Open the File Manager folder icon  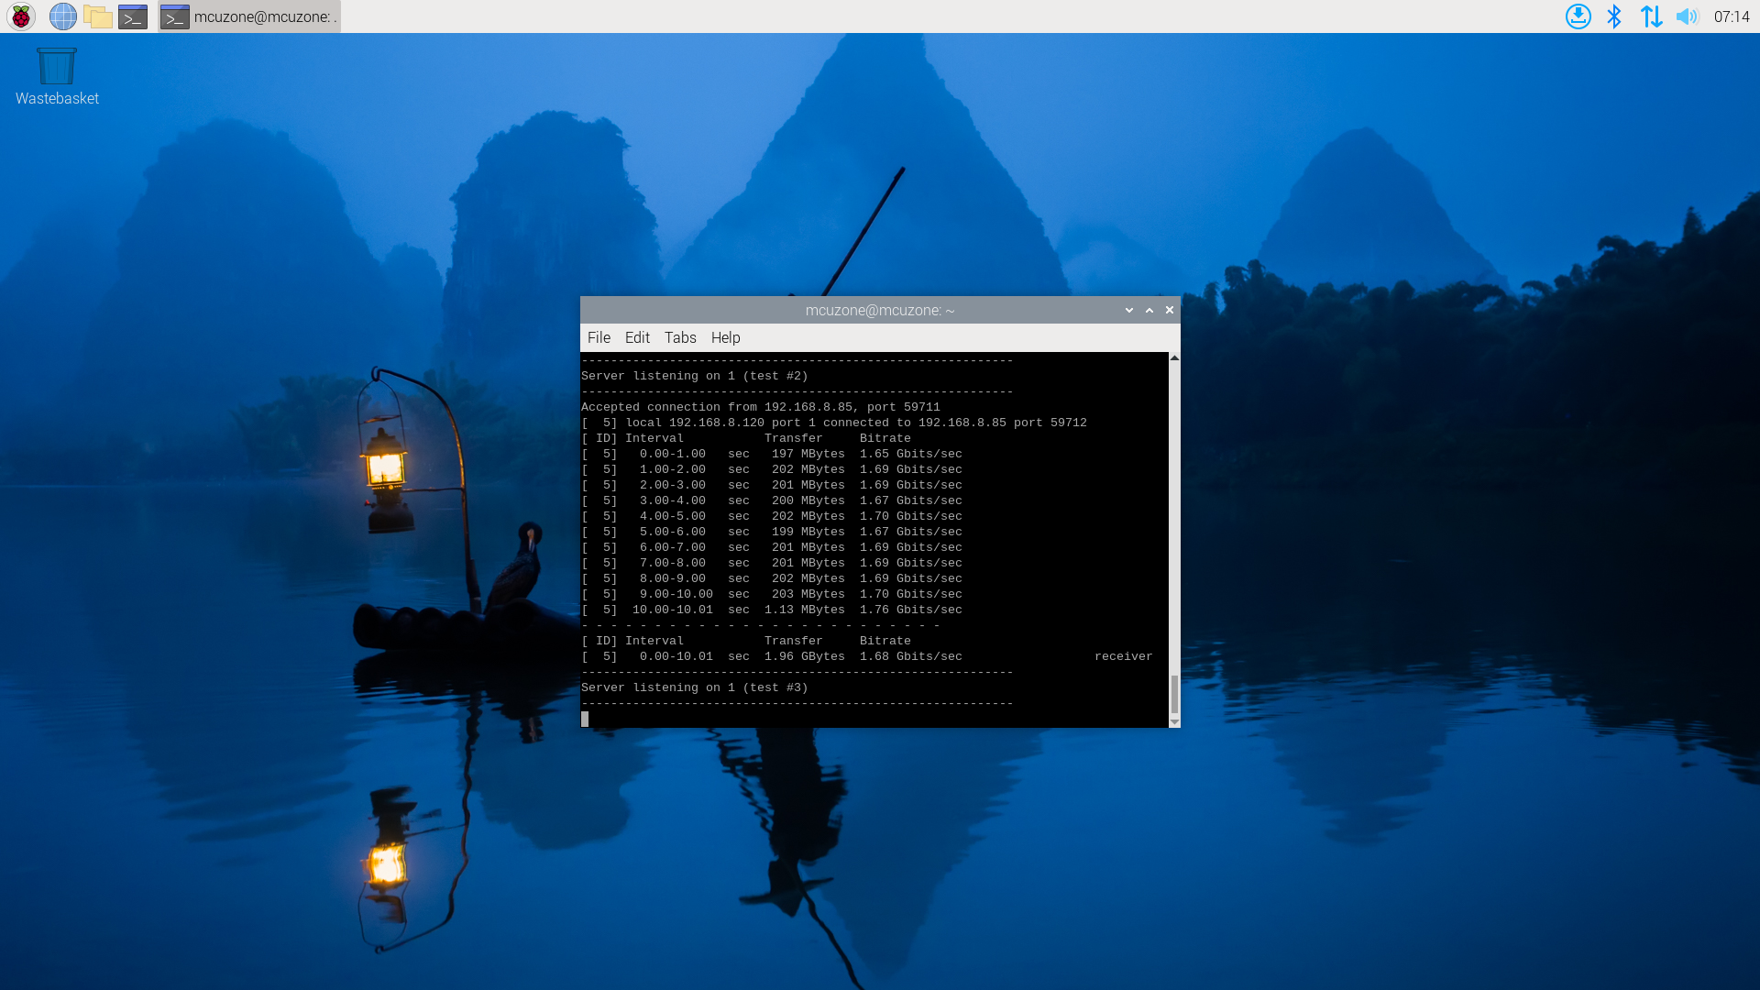click(97, 16)
